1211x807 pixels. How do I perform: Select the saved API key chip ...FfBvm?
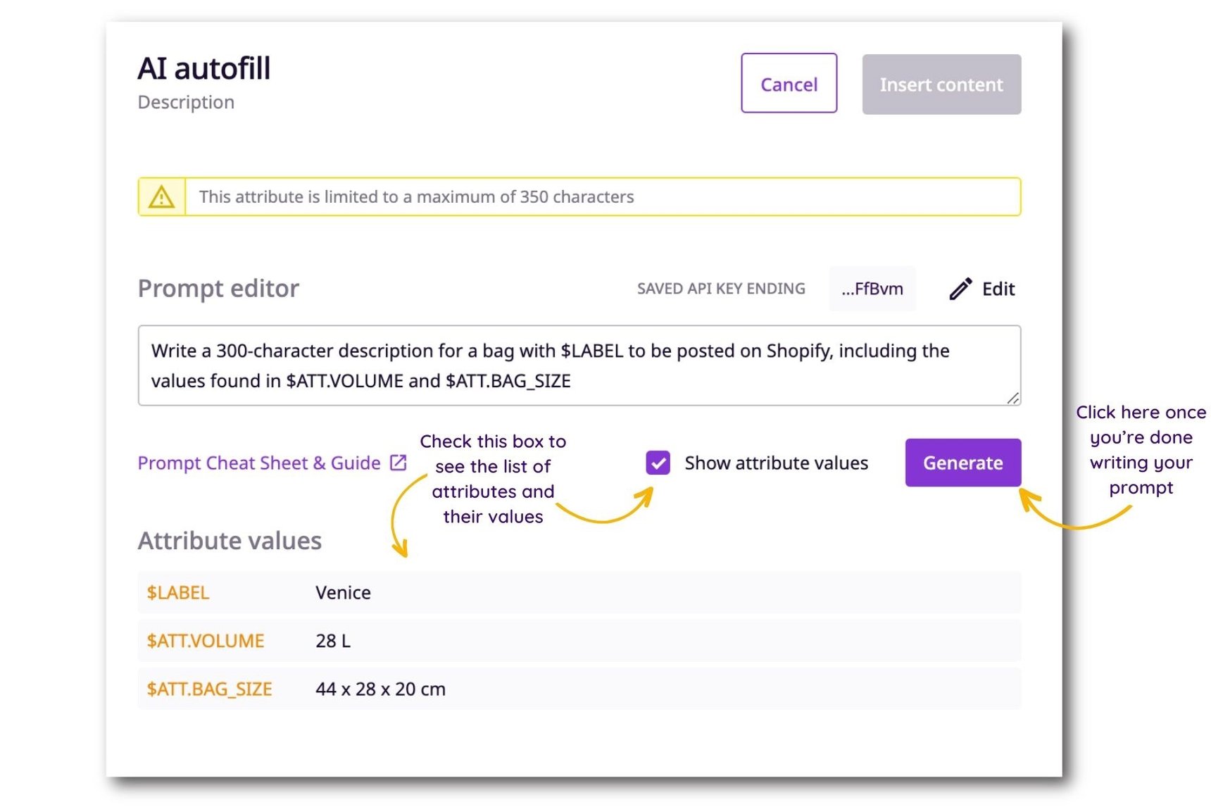tap(872, 288)
